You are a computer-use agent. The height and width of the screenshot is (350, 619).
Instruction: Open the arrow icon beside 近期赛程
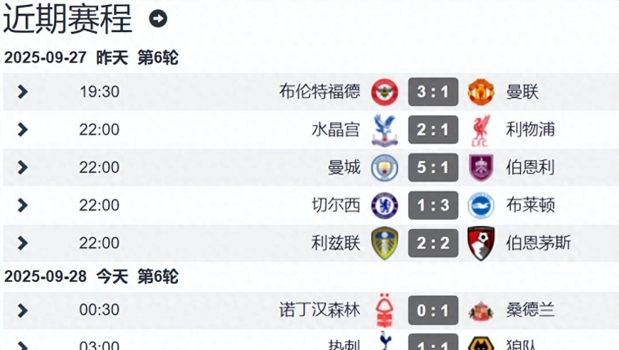(158, 18)
